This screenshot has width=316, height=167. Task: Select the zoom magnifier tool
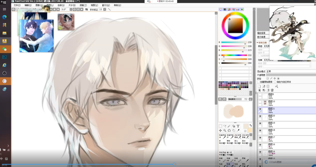tap(225, 131)
